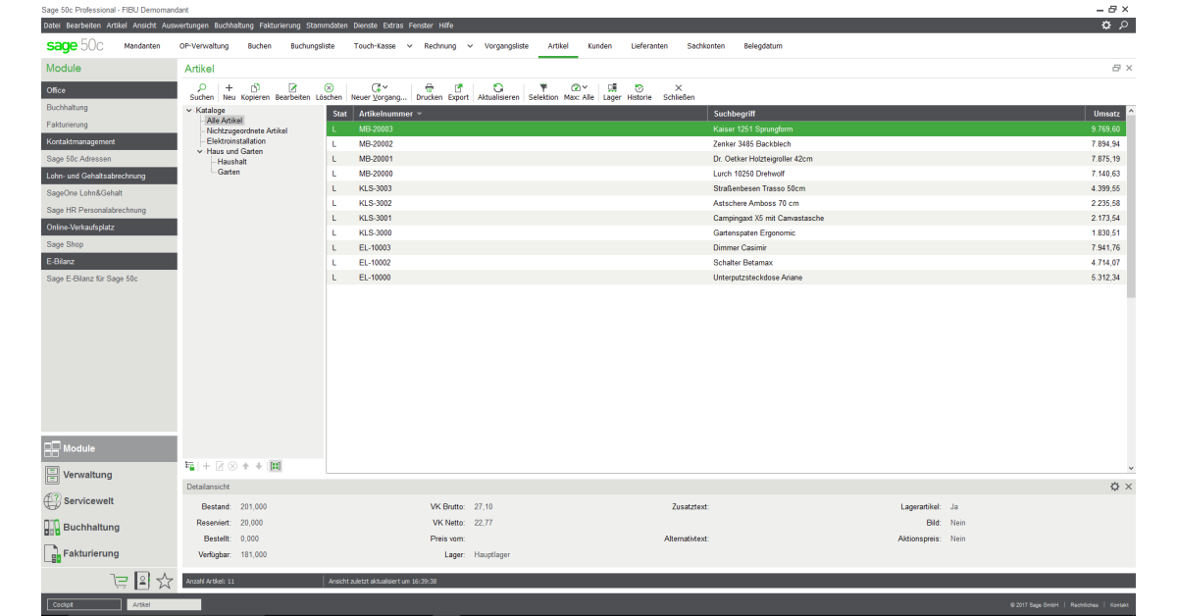Click the Drucken printer icon
This screenshot has height=616, width=1177.
pos(429,88)
